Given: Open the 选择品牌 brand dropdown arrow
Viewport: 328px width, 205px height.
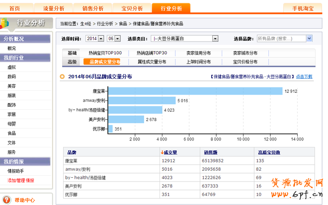Looking at the screenshot, I should click(309, 38).
